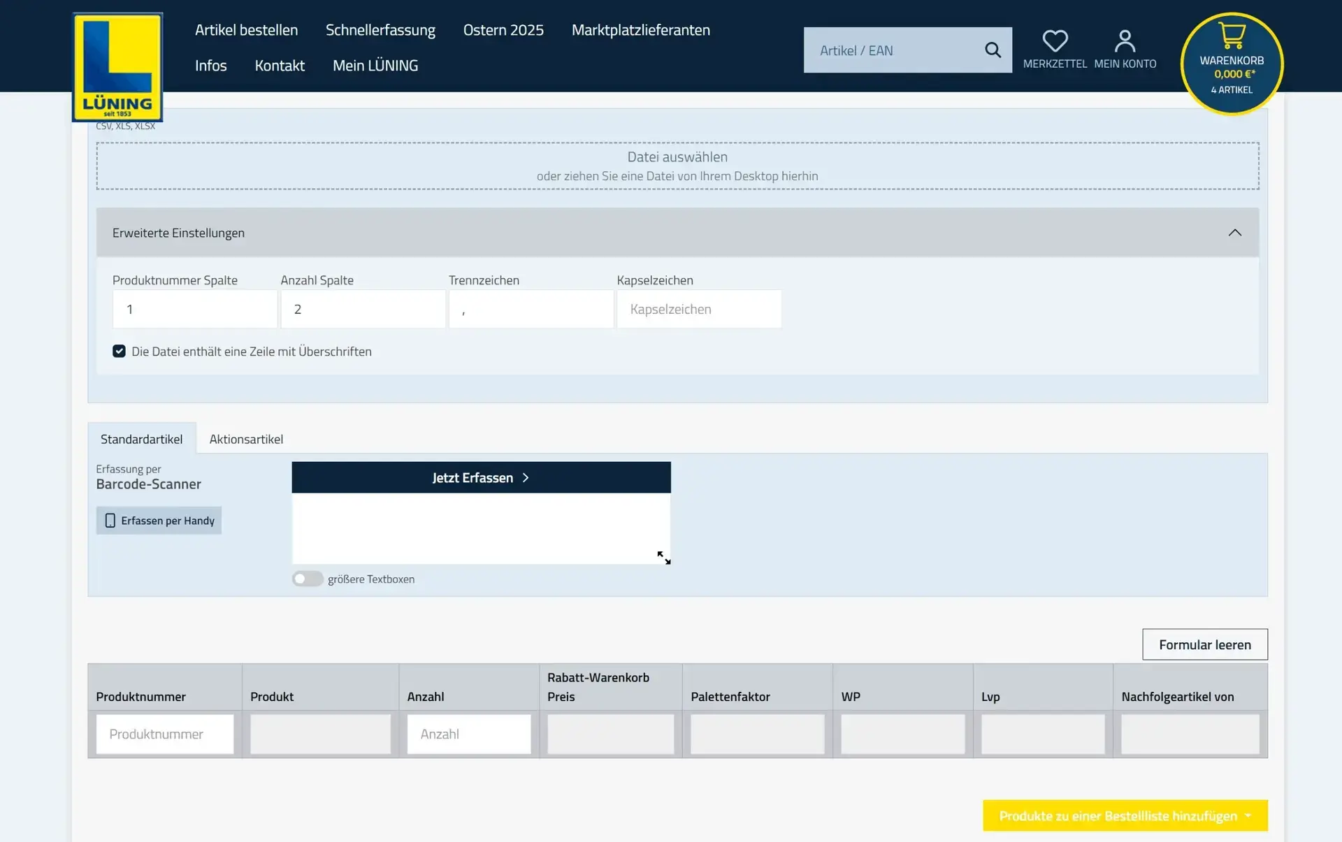1342x842 pixels.
Task: Enable the größere Textboxen toggle
Action: click(x=307, y=579)
